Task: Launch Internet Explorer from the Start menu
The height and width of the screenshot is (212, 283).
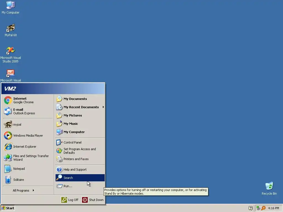Action: click(x=28, y=147)
